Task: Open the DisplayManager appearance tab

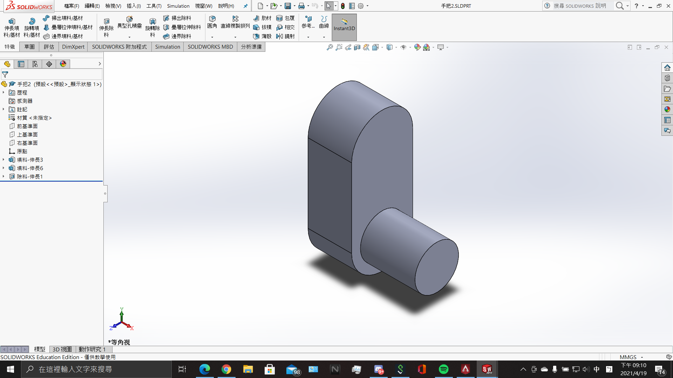Action: tap(63, 64)
